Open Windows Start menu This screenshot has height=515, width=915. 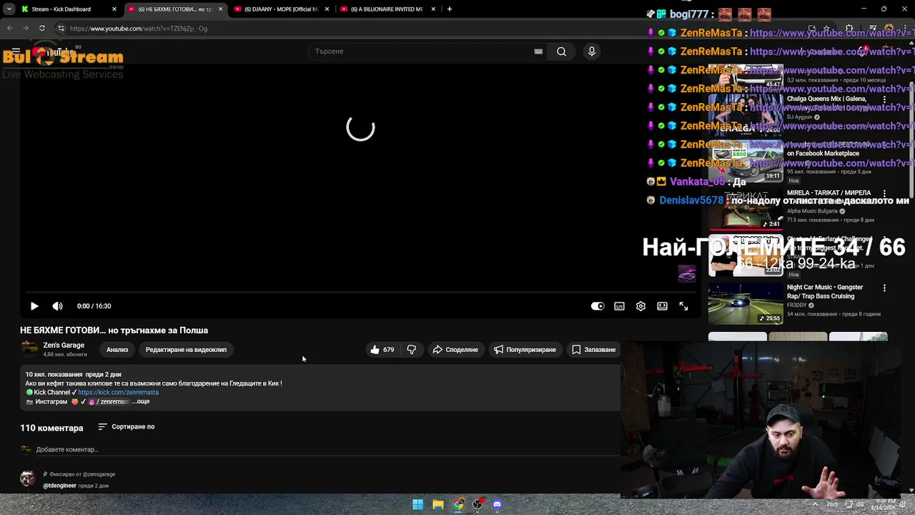point(417,504)
